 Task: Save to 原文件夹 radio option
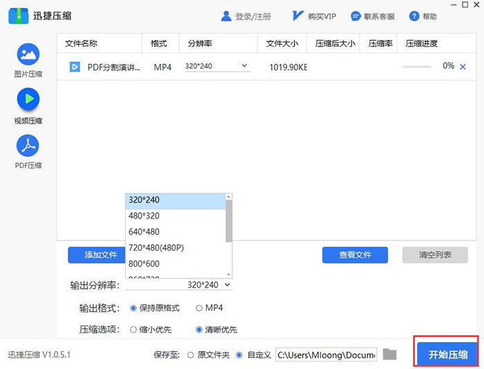click(190, 355)
